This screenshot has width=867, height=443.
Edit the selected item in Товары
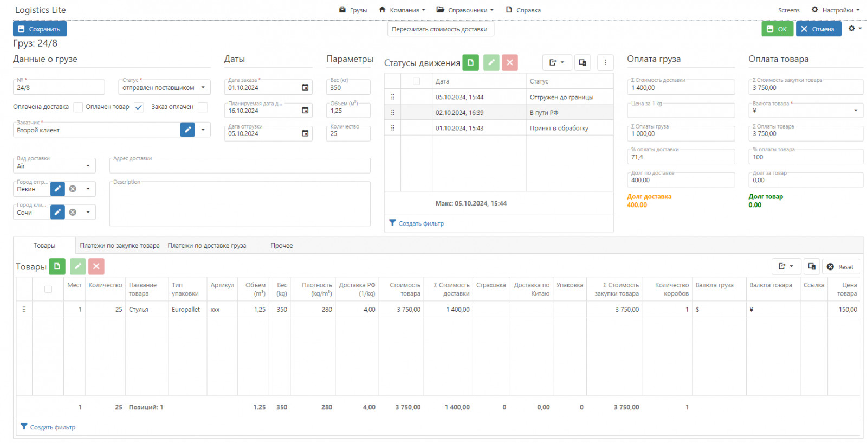click(77, 266)
